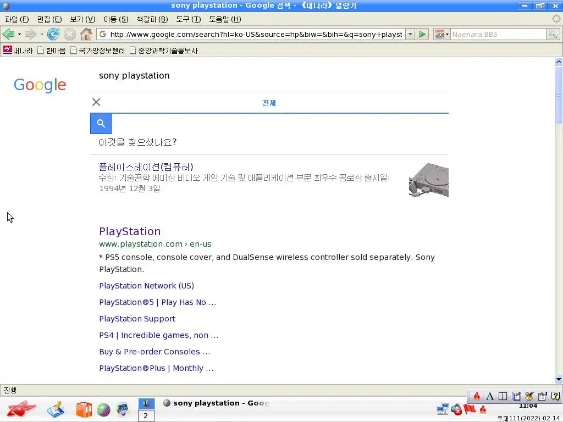Select the 전체 search results tab
The height and width of the screenshot is (422, 563).
pos(269,103)
